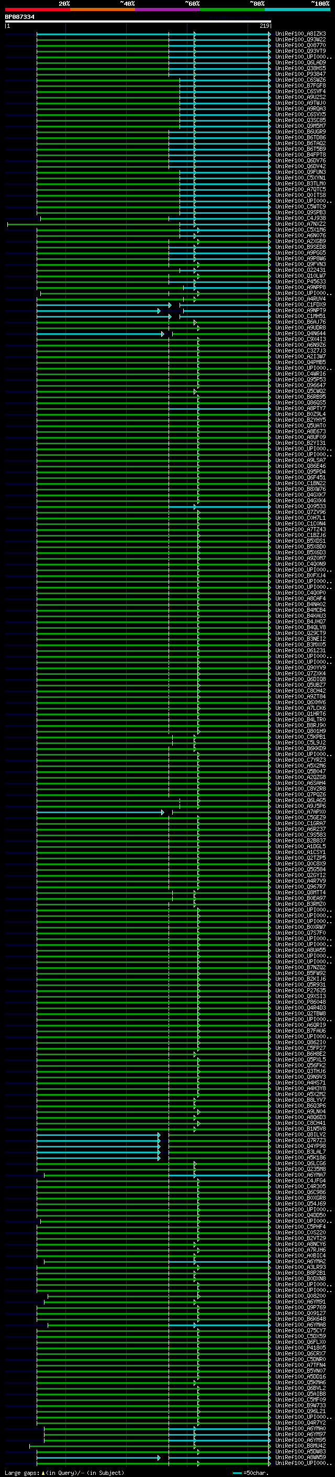Viewport: 335px width, 1477px height.
Task: Select the UniRef100_Q9SPB3 label
Action: [300, 212]
